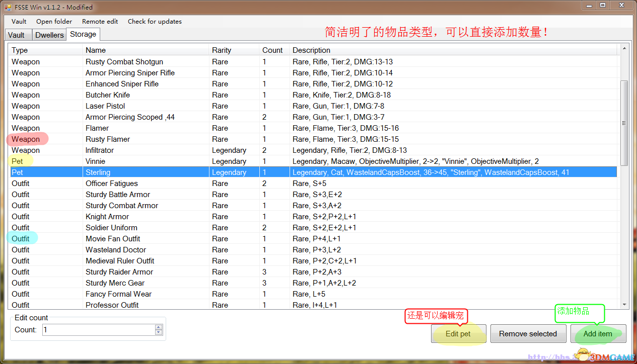The height and width of the screenshot is (364, 637).
Task: Select the Fancy Formal Wear row
Action: (313, 294)
